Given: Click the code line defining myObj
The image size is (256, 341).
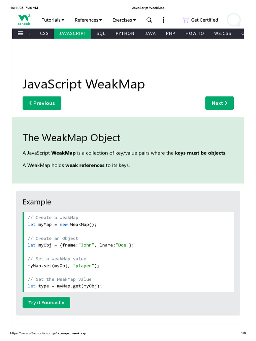Looking at the screenshot, I should 81,245.
